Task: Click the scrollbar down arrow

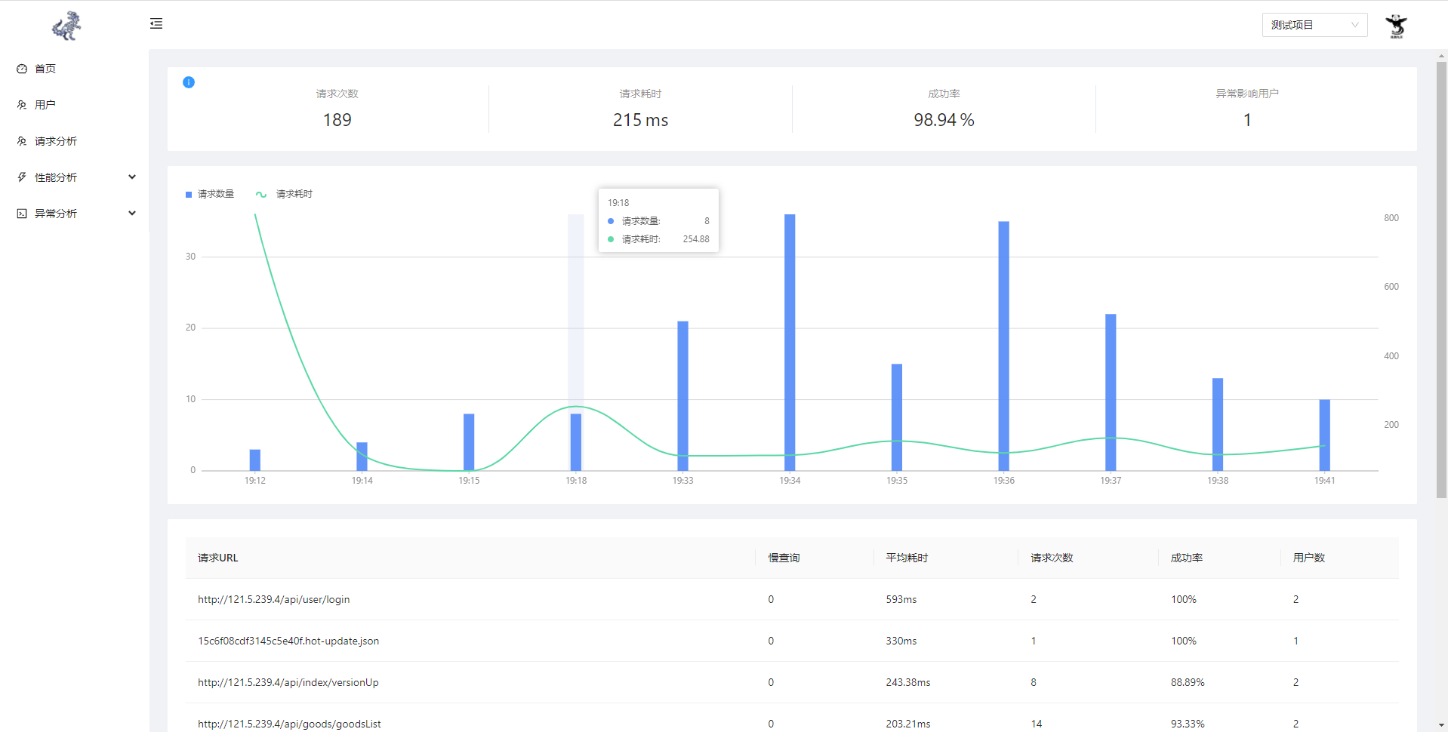Action: click(1441, 725)
